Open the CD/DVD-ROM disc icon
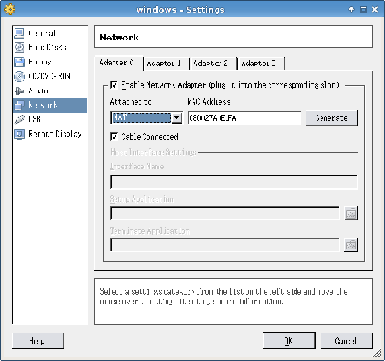The height and width of the screenshot is (361, 385). coord(19,76)
